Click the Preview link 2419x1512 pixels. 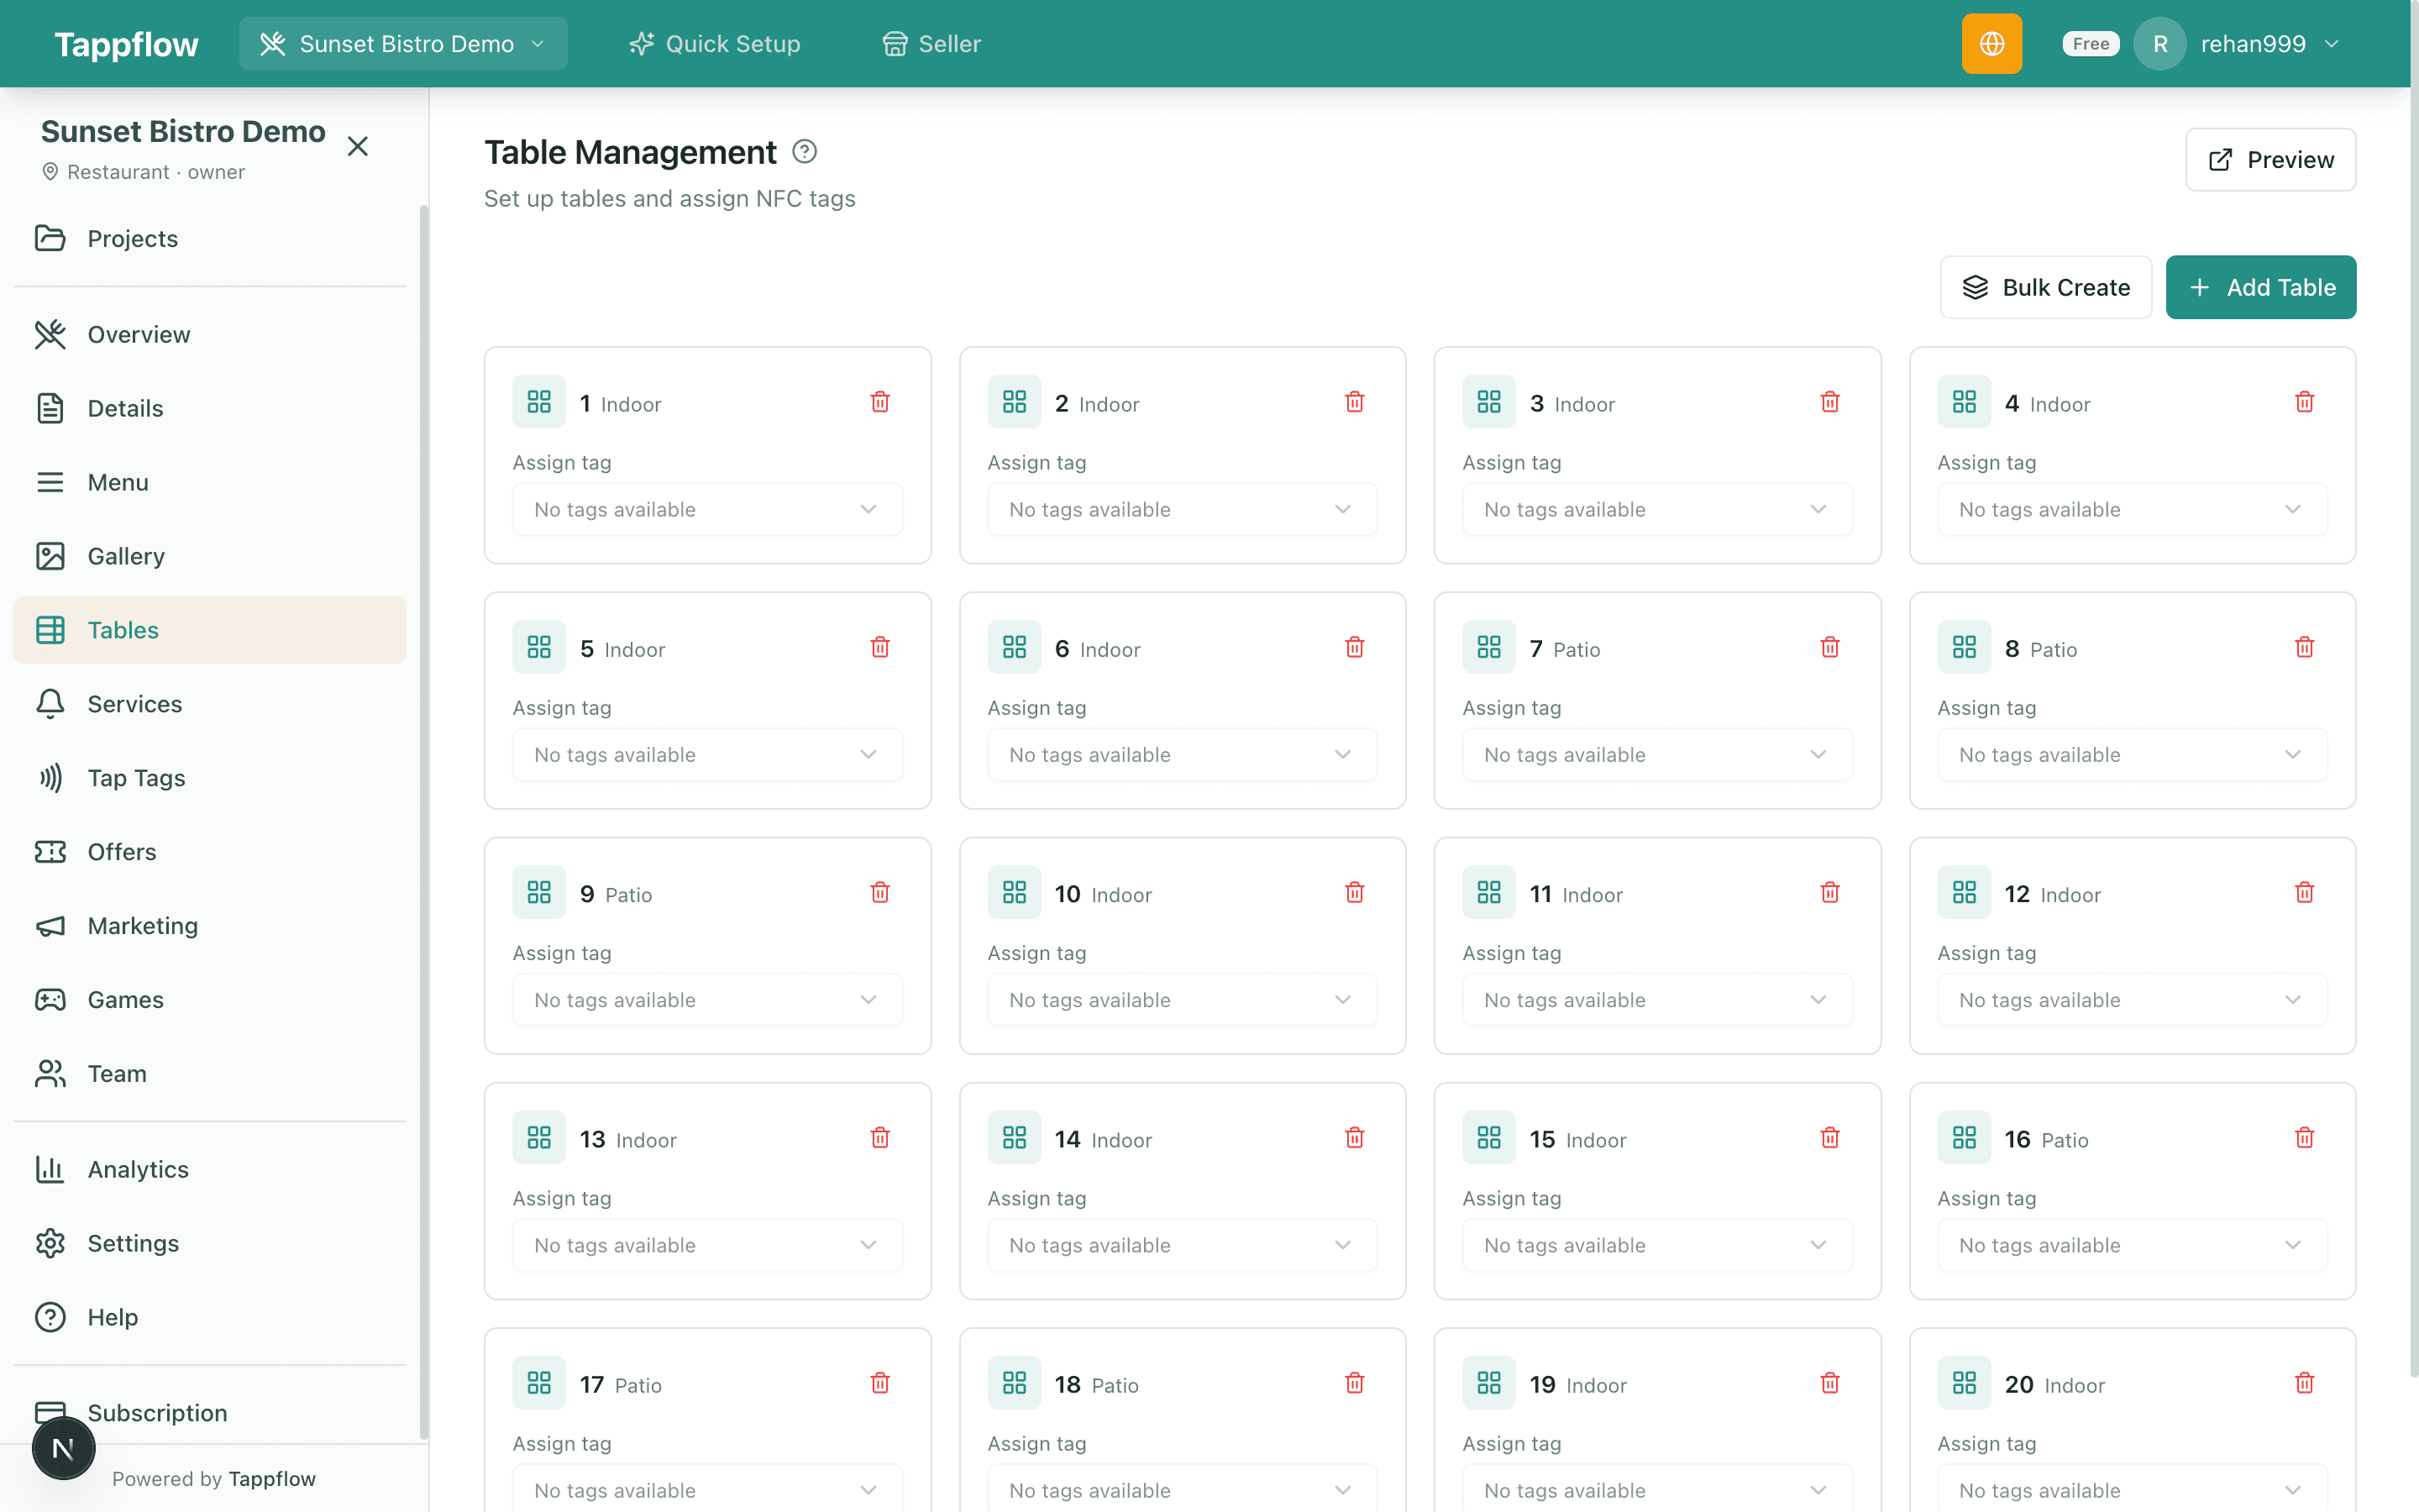pyautogui.click(x=2270, y=159)
